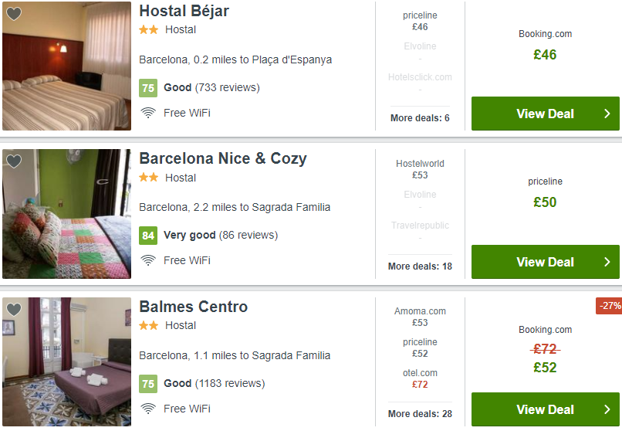
Task: Open the Balmes Centro hotel title
Action: click(193, 307)
